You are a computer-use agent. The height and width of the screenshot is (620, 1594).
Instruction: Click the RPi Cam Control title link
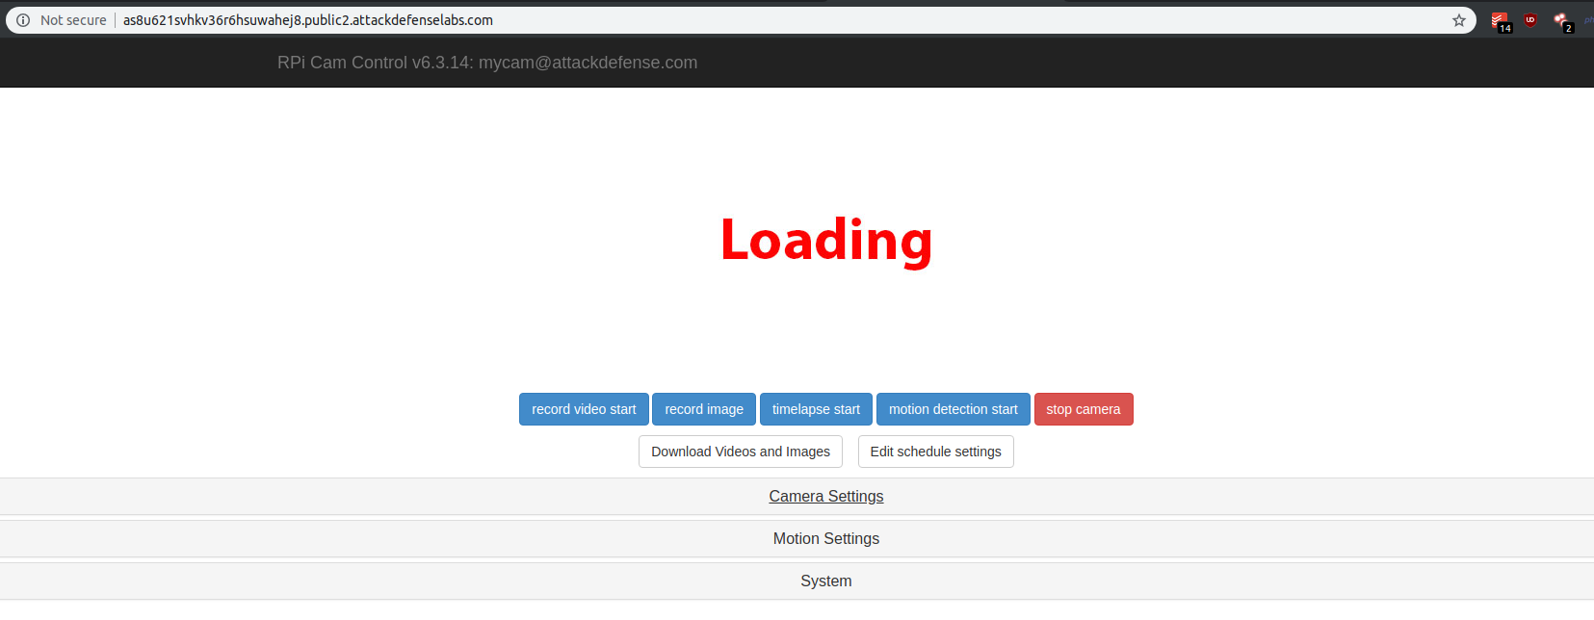click(486, 63)
